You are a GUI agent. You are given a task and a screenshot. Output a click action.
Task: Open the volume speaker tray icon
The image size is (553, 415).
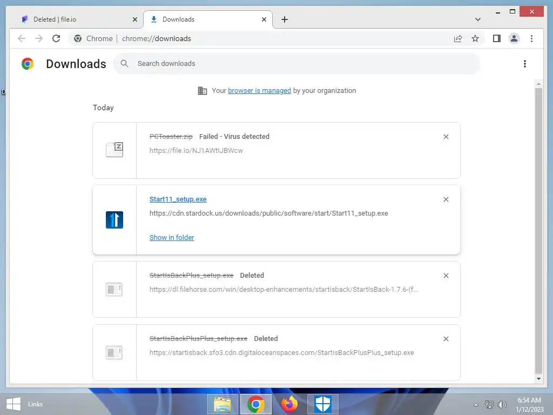click(502, 404)
